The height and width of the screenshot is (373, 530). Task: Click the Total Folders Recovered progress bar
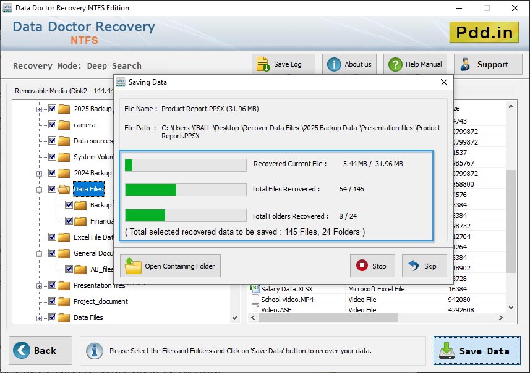(186, 215)
